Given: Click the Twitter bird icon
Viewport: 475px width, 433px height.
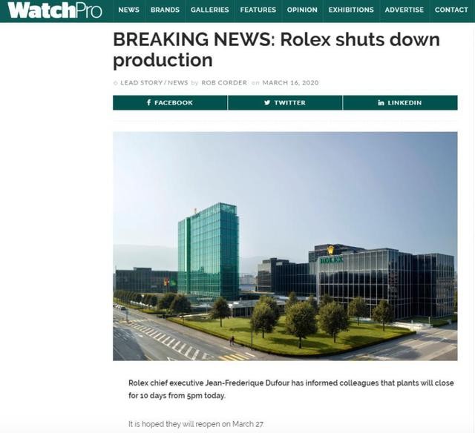Looking at the screenshot, I should pyautogui.click(x=267, y=102).
